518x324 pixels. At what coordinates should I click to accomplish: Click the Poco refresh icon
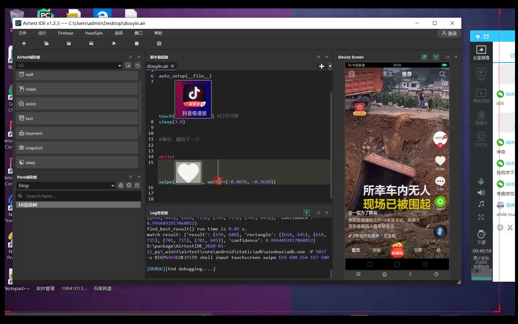(129, 185)
